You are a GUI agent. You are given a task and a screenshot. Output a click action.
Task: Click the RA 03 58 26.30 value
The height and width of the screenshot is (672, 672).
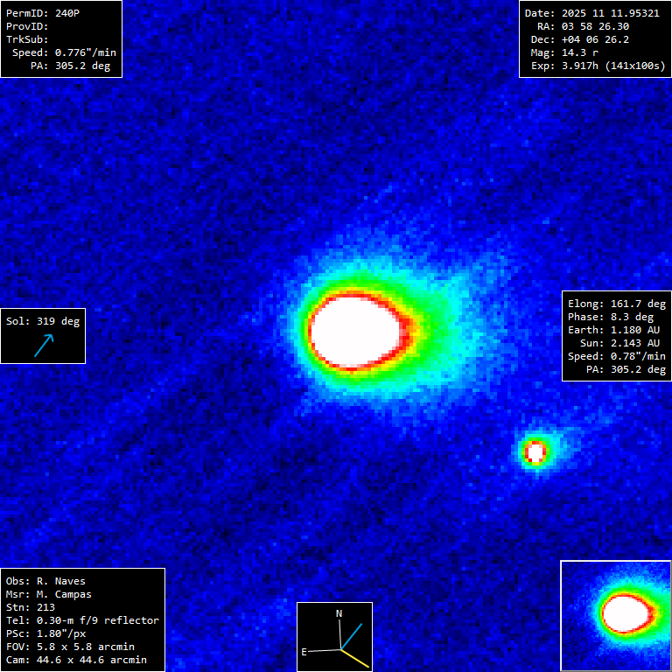(583, 26)
